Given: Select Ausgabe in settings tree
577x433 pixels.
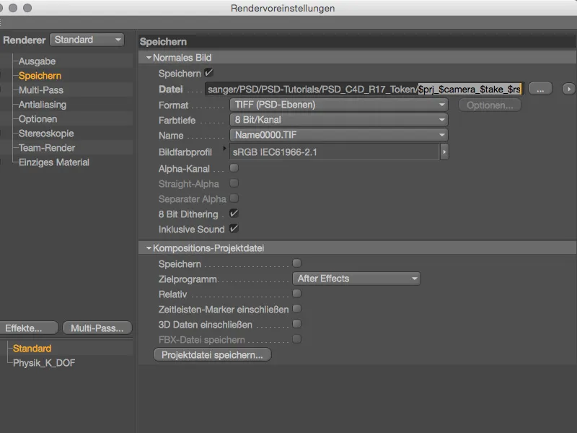Looking at the screenshot, I should (x=37, y=61).
